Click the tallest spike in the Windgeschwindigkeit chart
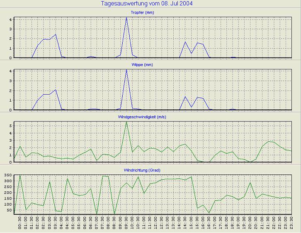Image resolution: width=301 pixels, height=233 pixels. click(x=126, y=122)
